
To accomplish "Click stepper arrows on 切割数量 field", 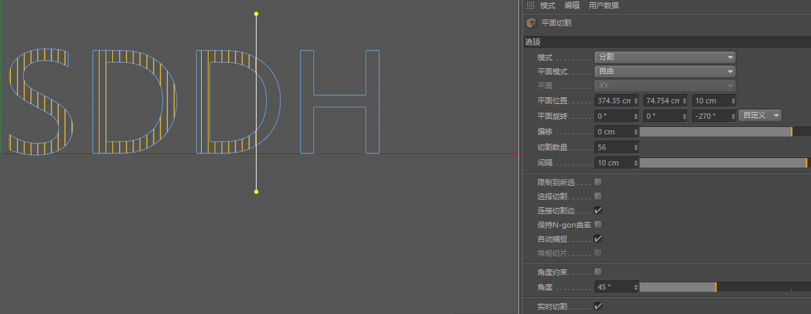I will click(636, 147).
